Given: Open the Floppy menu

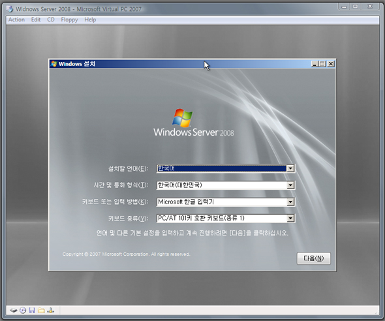Looking at the screenshot, I should coord(69,20).
